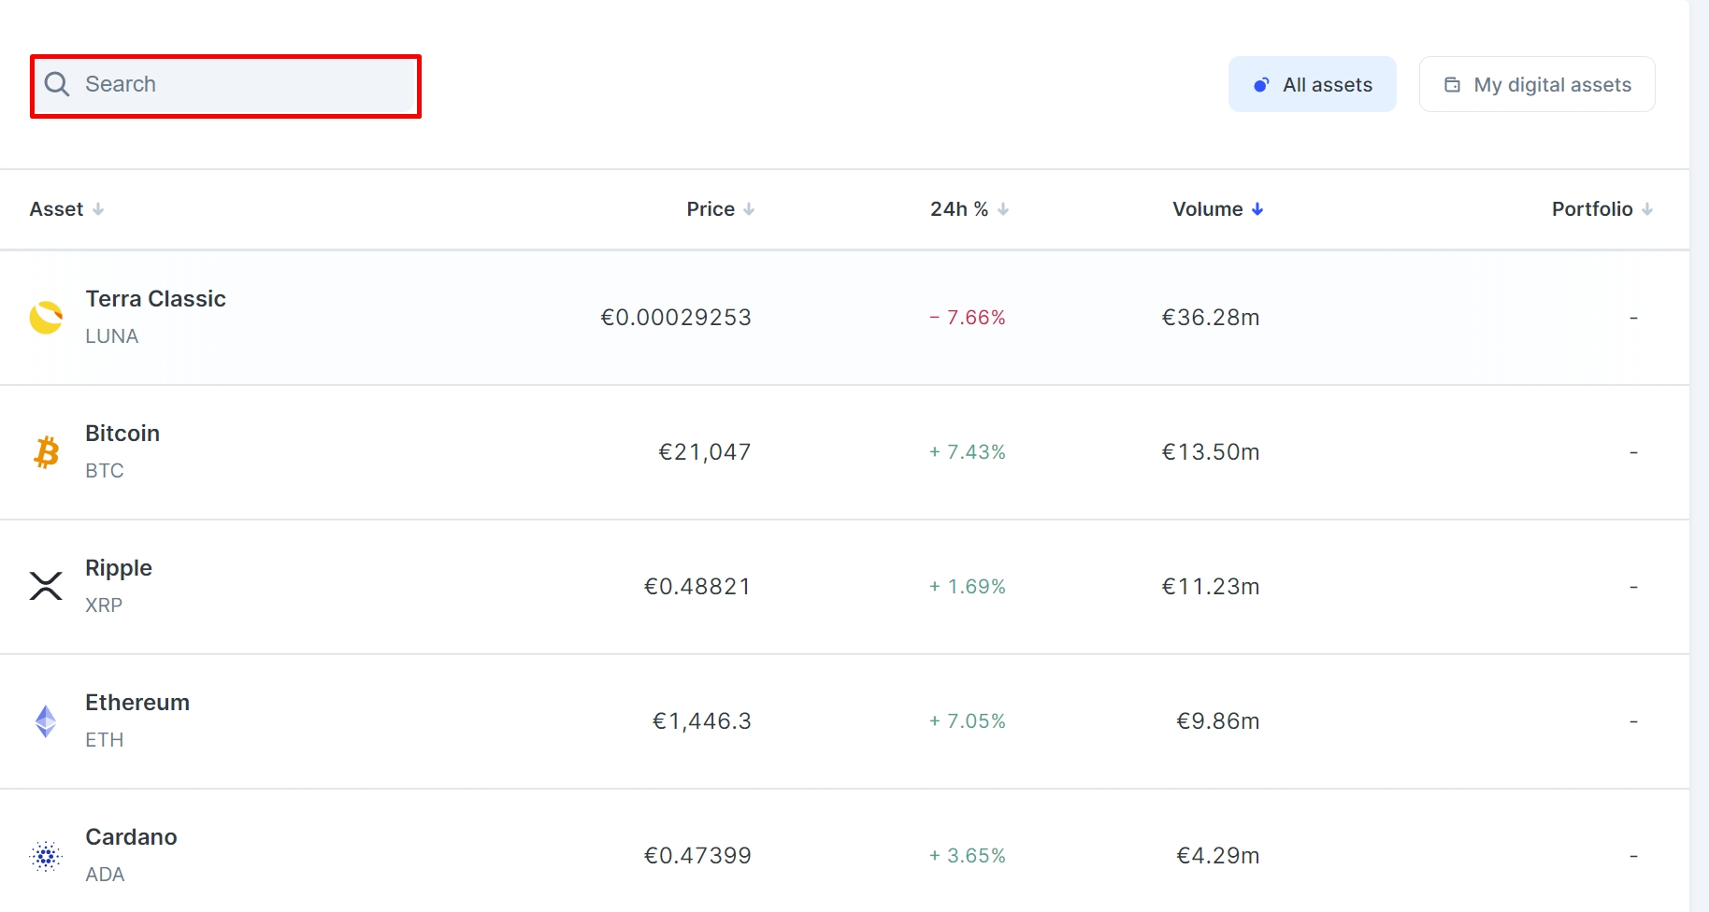Click the Terra Classic coin logo
The width and height of the screenshot is (1709, 912).
46,318
